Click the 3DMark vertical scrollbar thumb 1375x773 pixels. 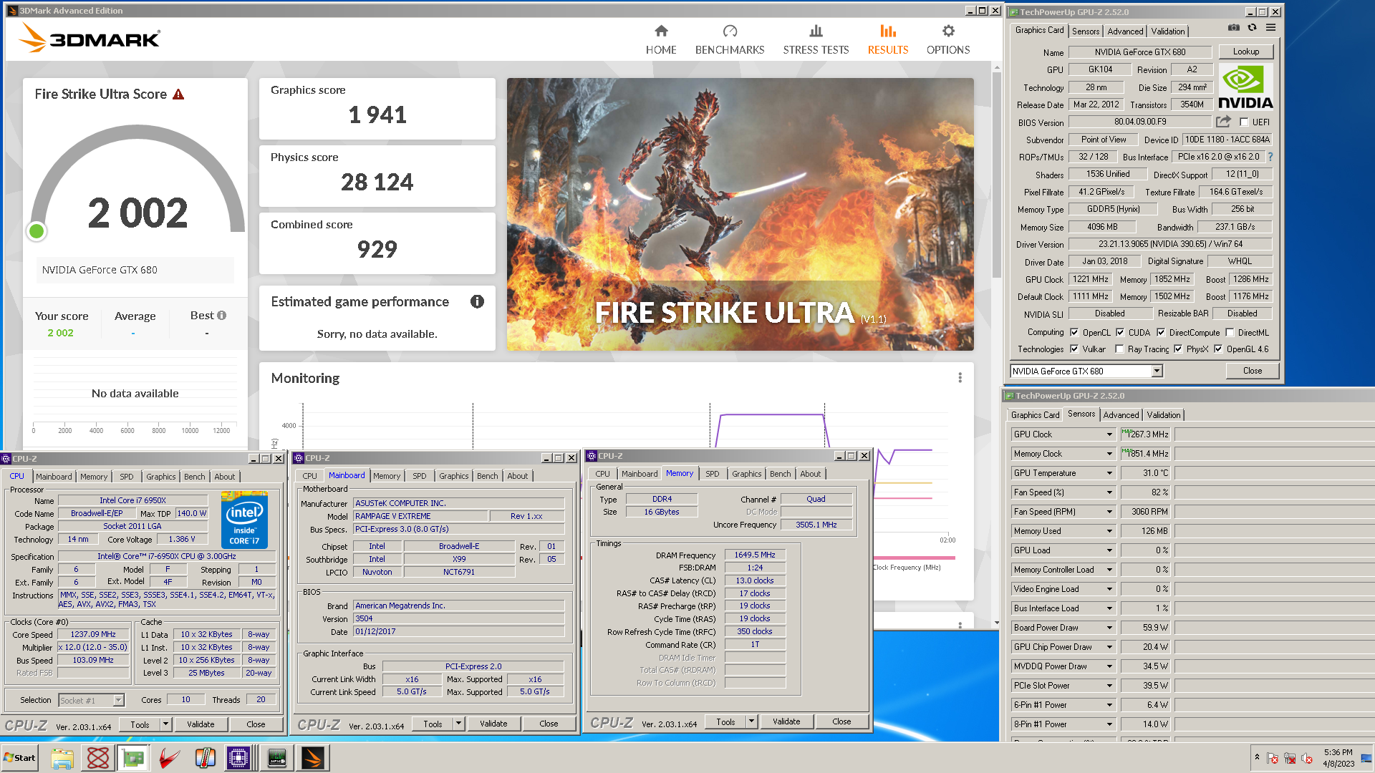pos(996,175)
